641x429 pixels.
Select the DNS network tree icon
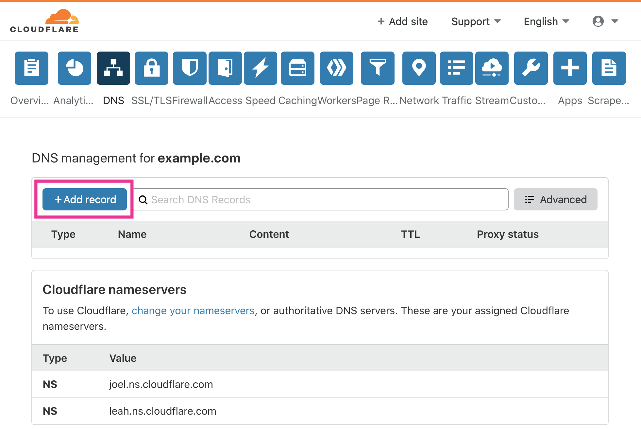113,68
